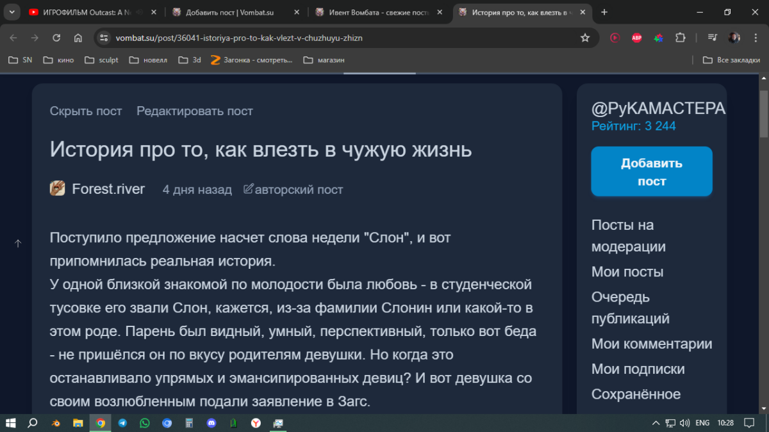
Task: Bookmark this page with the star icon
Action: pos(584,38)
